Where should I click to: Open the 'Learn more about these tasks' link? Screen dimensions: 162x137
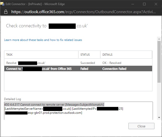tap(43, 40)
